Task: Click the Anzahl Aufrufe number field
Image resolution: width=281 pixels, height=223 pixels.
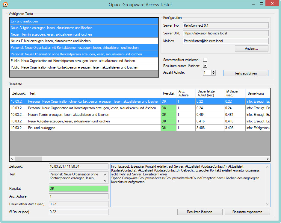Action: (207, 72)
